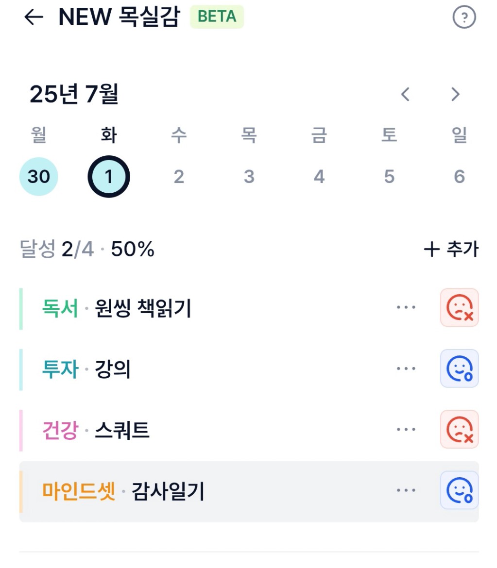
Task: Toggle sad face status for 독서 원씽 책읽기
Action: pyautogui.click(x=459, y=308)
